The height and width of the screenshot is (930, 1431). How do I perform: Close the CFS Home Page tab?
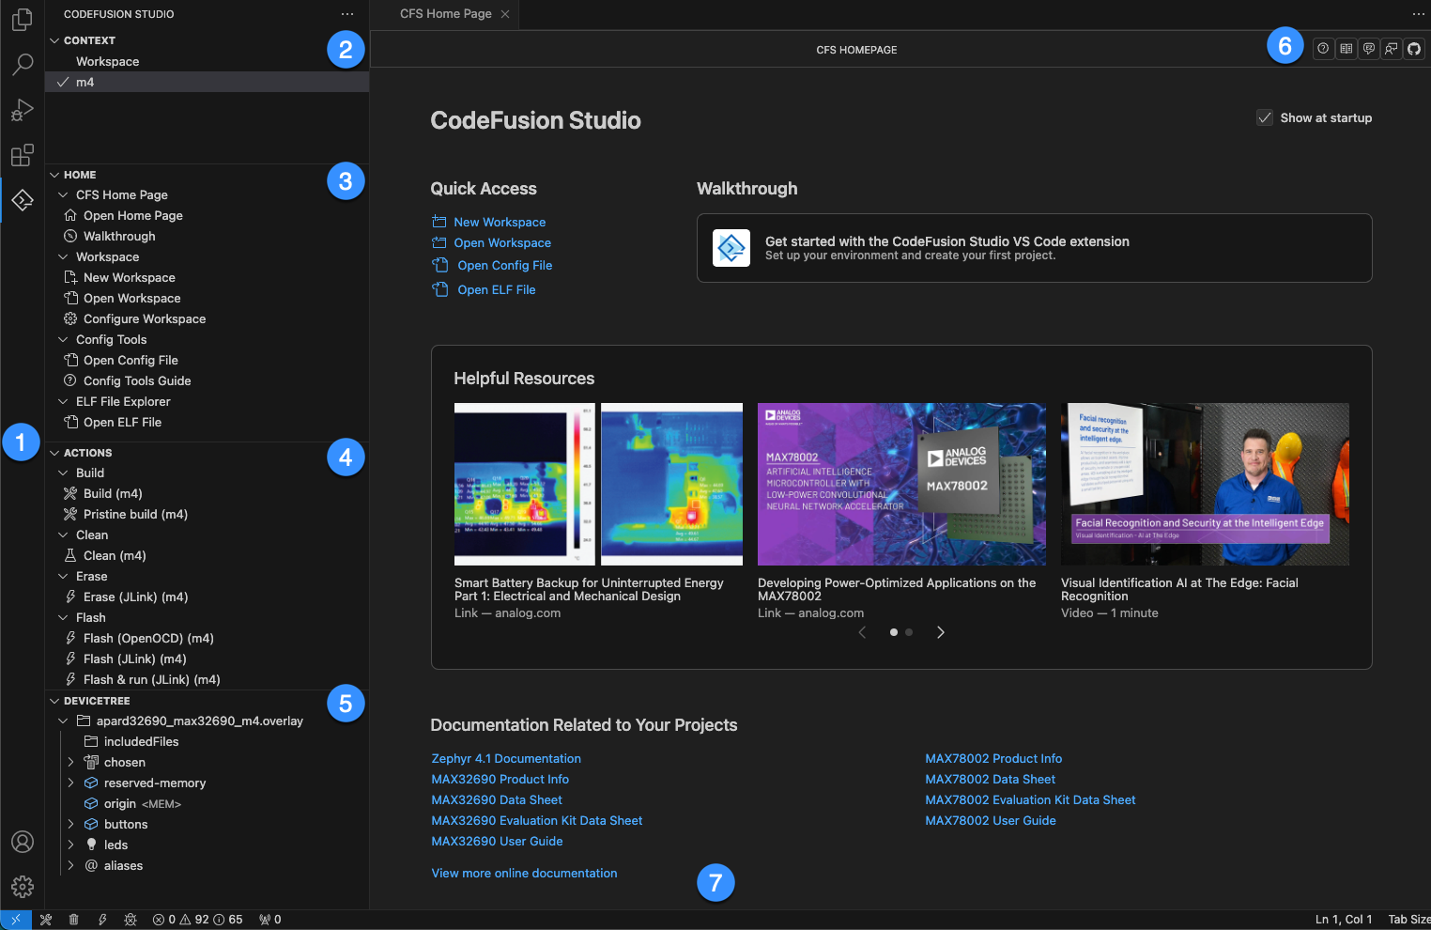(x=505, y=14)
